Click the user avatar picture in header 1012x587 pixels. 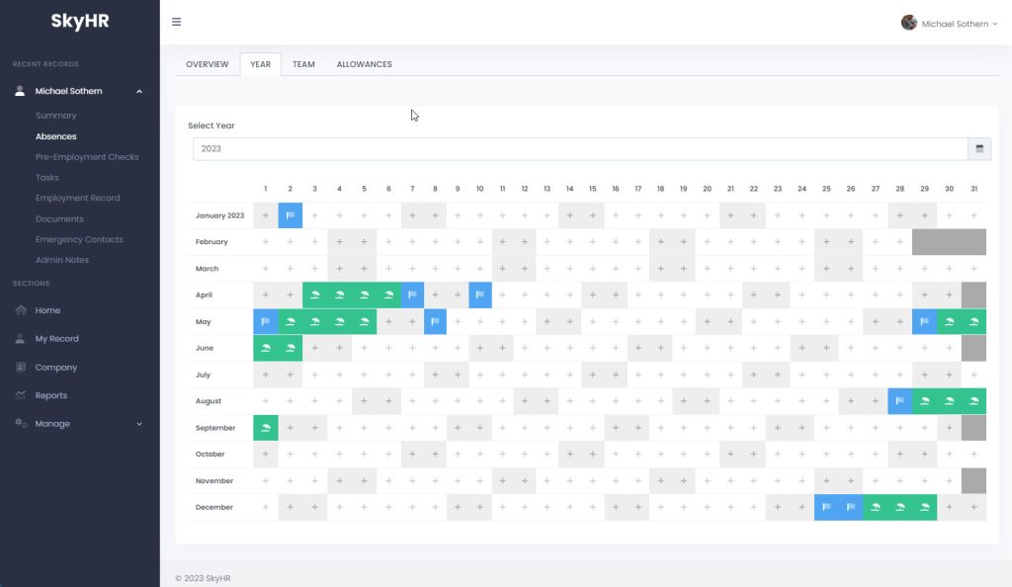[x=908, y=23]
